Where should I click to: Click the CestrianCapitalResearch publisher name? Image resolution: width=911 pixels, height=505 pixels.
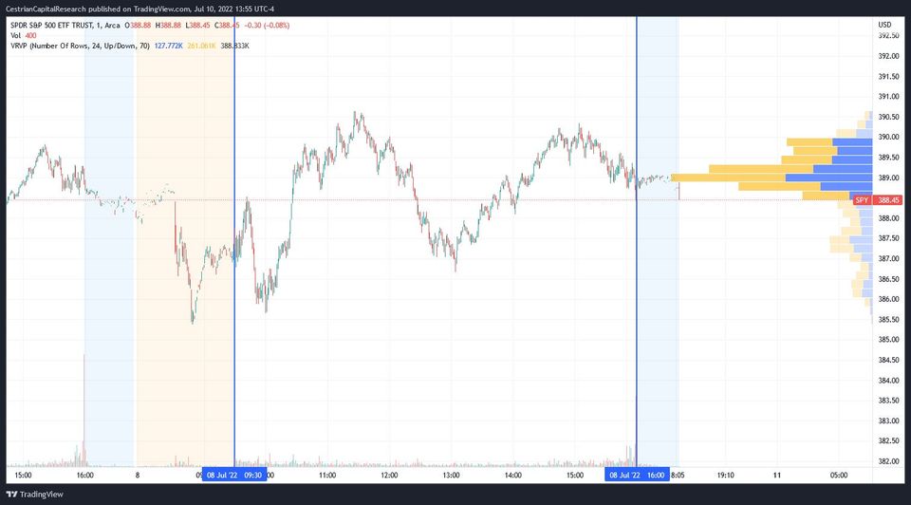[46, 9]
